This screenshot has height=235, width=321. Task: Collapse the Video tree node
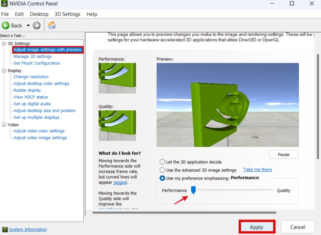[4, 125]
